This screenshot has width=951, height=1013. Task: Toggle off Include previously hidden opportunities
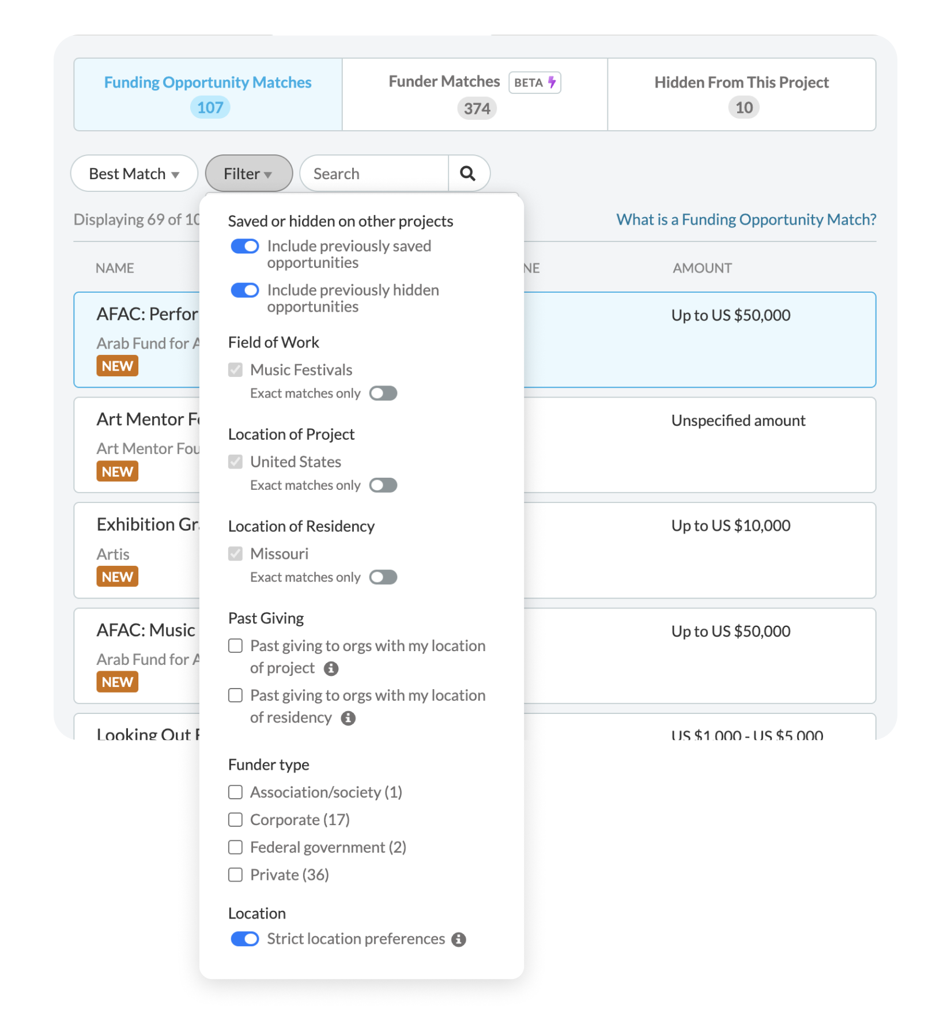244,290
